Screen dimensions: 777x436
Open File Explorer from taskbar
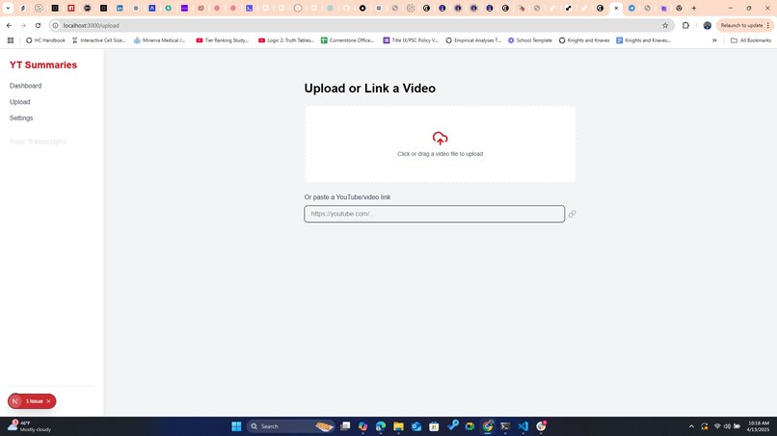coord(398,426)
